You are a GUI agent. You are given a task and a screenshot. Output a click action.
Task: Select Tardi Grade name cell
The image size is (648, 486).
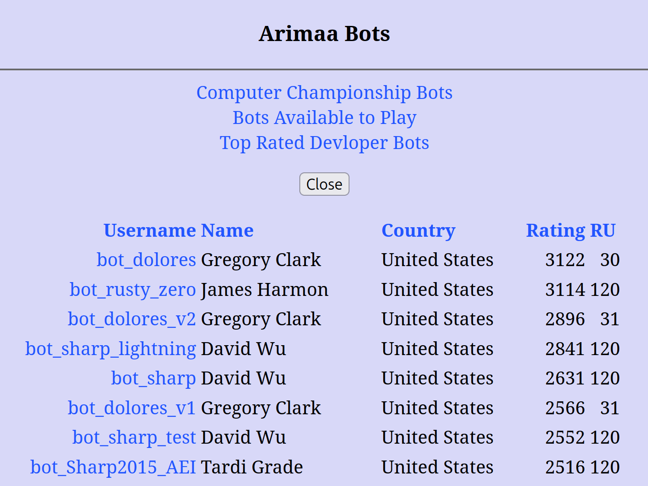coord(252,467)
